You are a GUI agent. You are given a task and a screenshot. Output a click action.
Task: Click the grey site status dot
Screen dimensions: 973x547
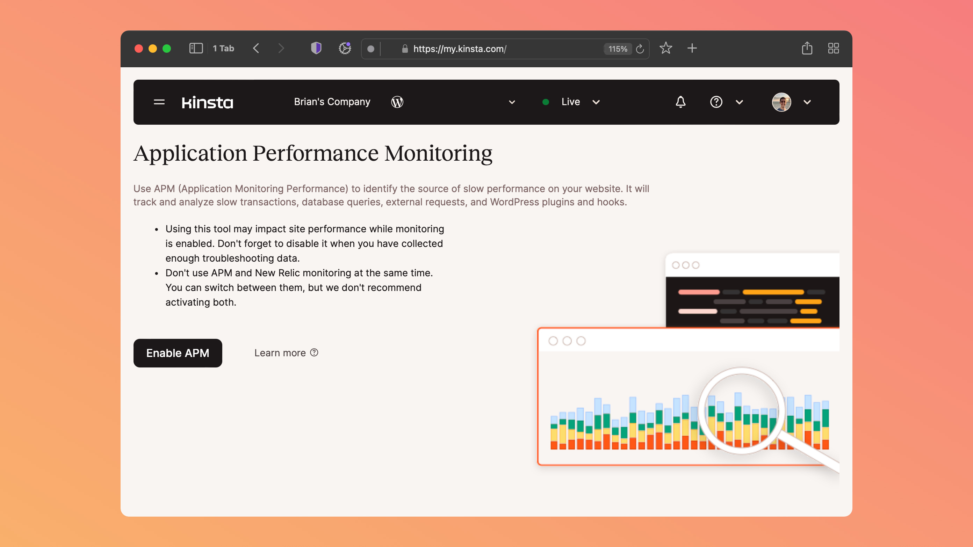(x=370, y=49)
